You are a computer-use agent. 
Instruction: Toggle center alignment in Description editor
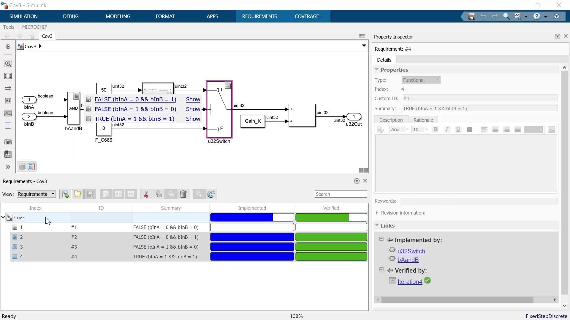tap(495, 129)
